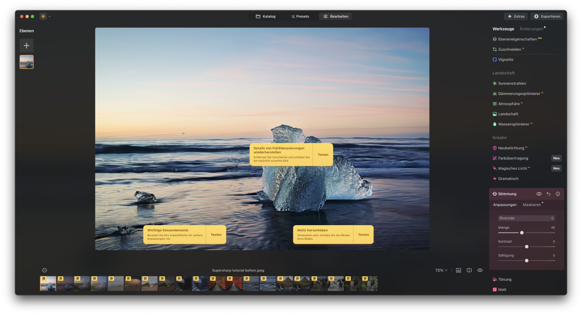This screenshot has width=582, height=315.
Task: Reset the Stimmung tool with undo arrow
Action: click(x=548, y=194)
